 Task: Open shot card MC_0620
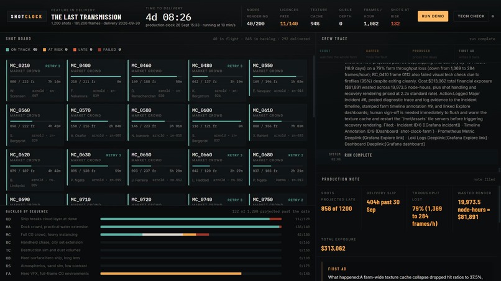(x=35, y=169)
